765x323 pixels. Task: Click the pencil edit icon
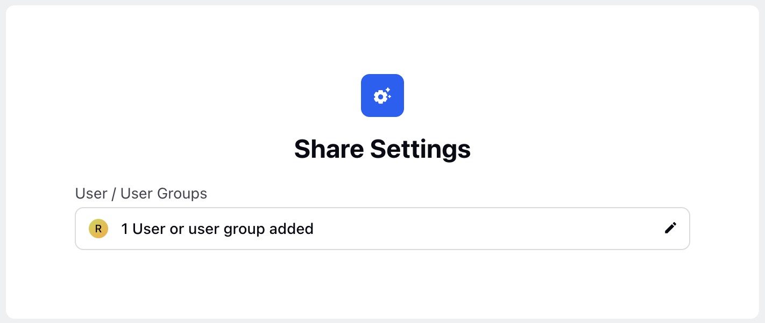pos(670,228)
